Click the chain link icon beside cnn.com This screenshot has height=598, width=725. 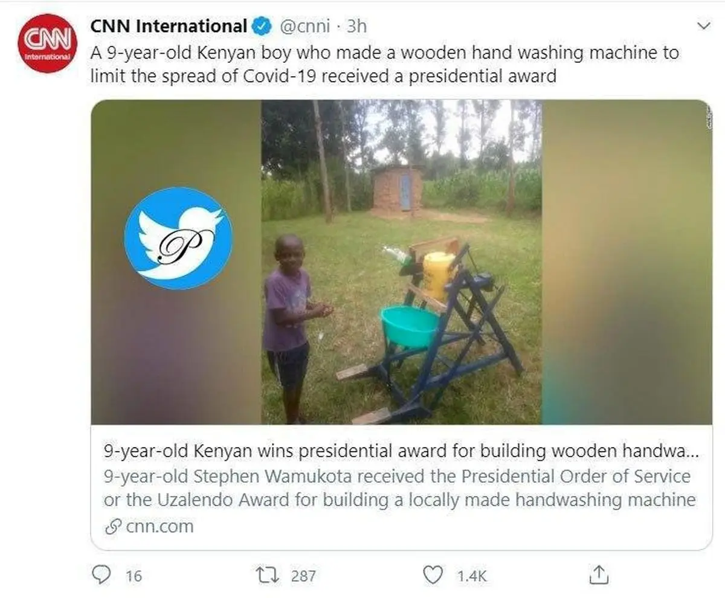pyautogui.click(x=113, y=527)
